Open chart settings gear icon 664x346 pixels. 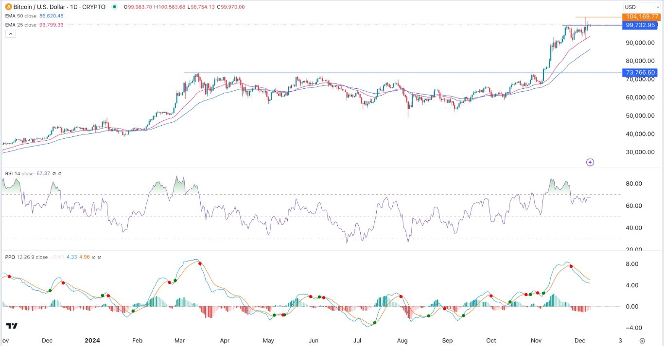[642, 341]
